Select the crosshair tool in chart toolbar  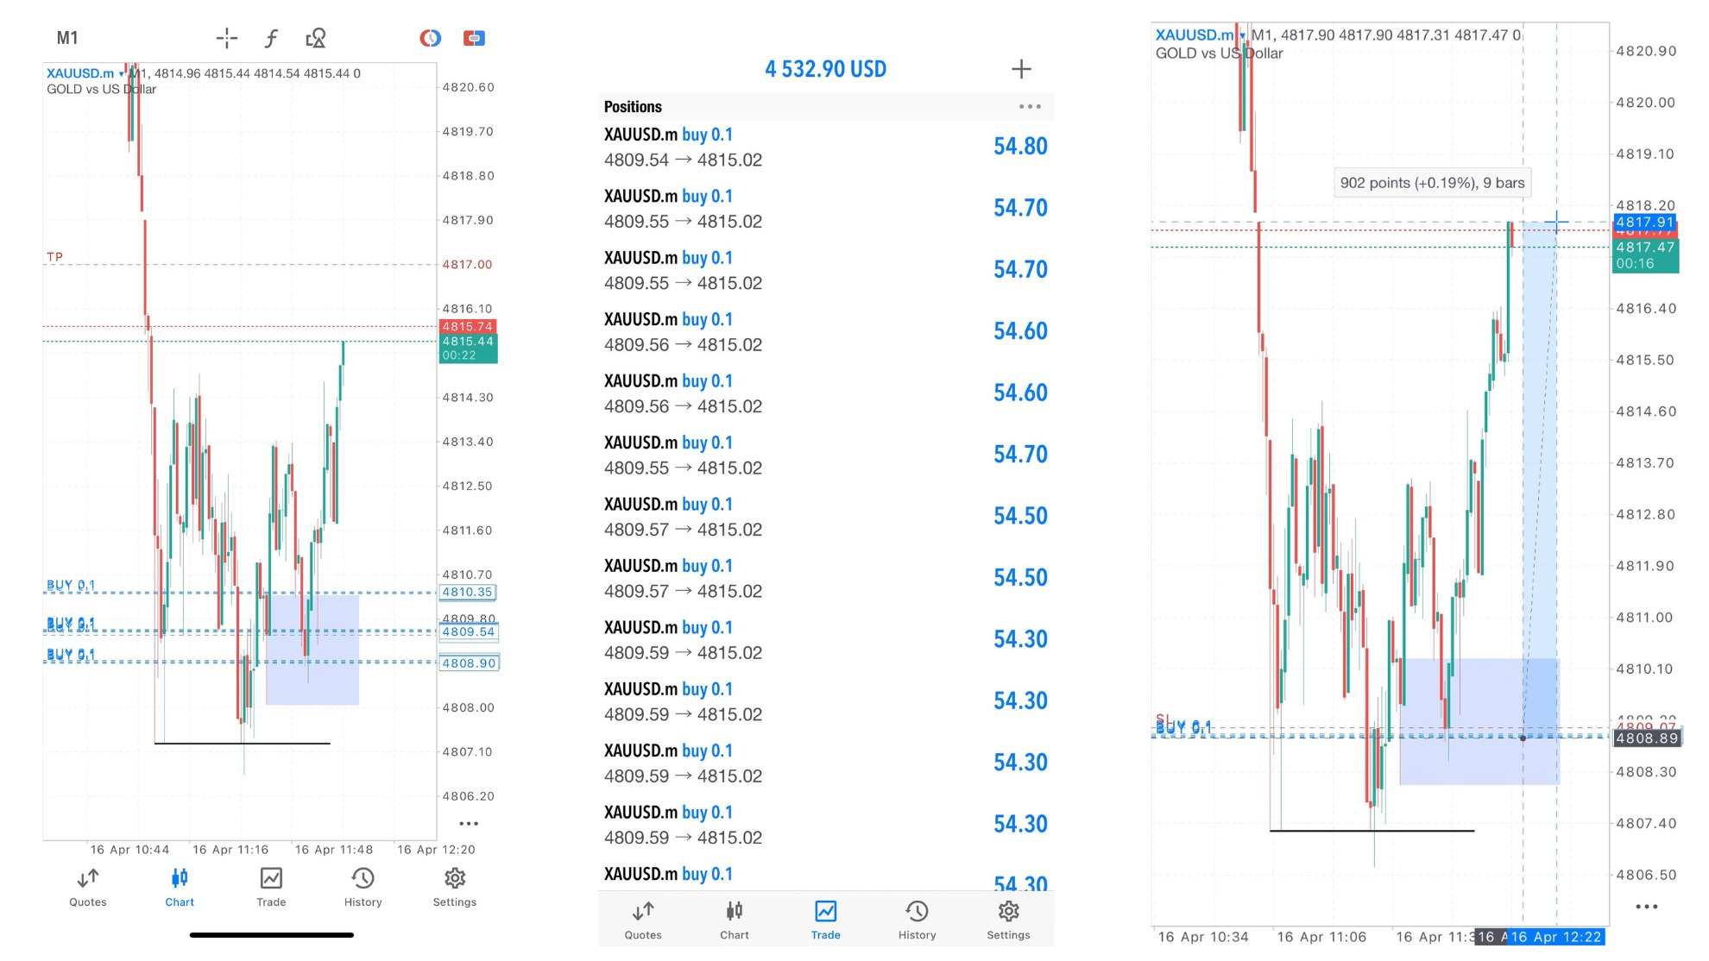tap(226, 38)
